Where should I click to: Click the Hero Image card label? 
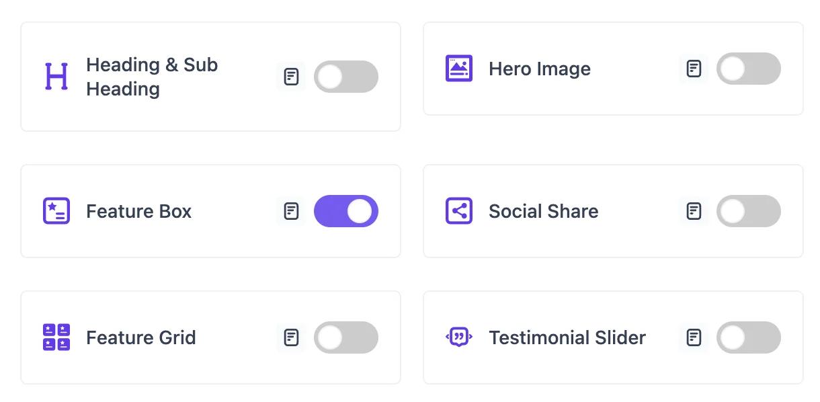pos(540,69)
